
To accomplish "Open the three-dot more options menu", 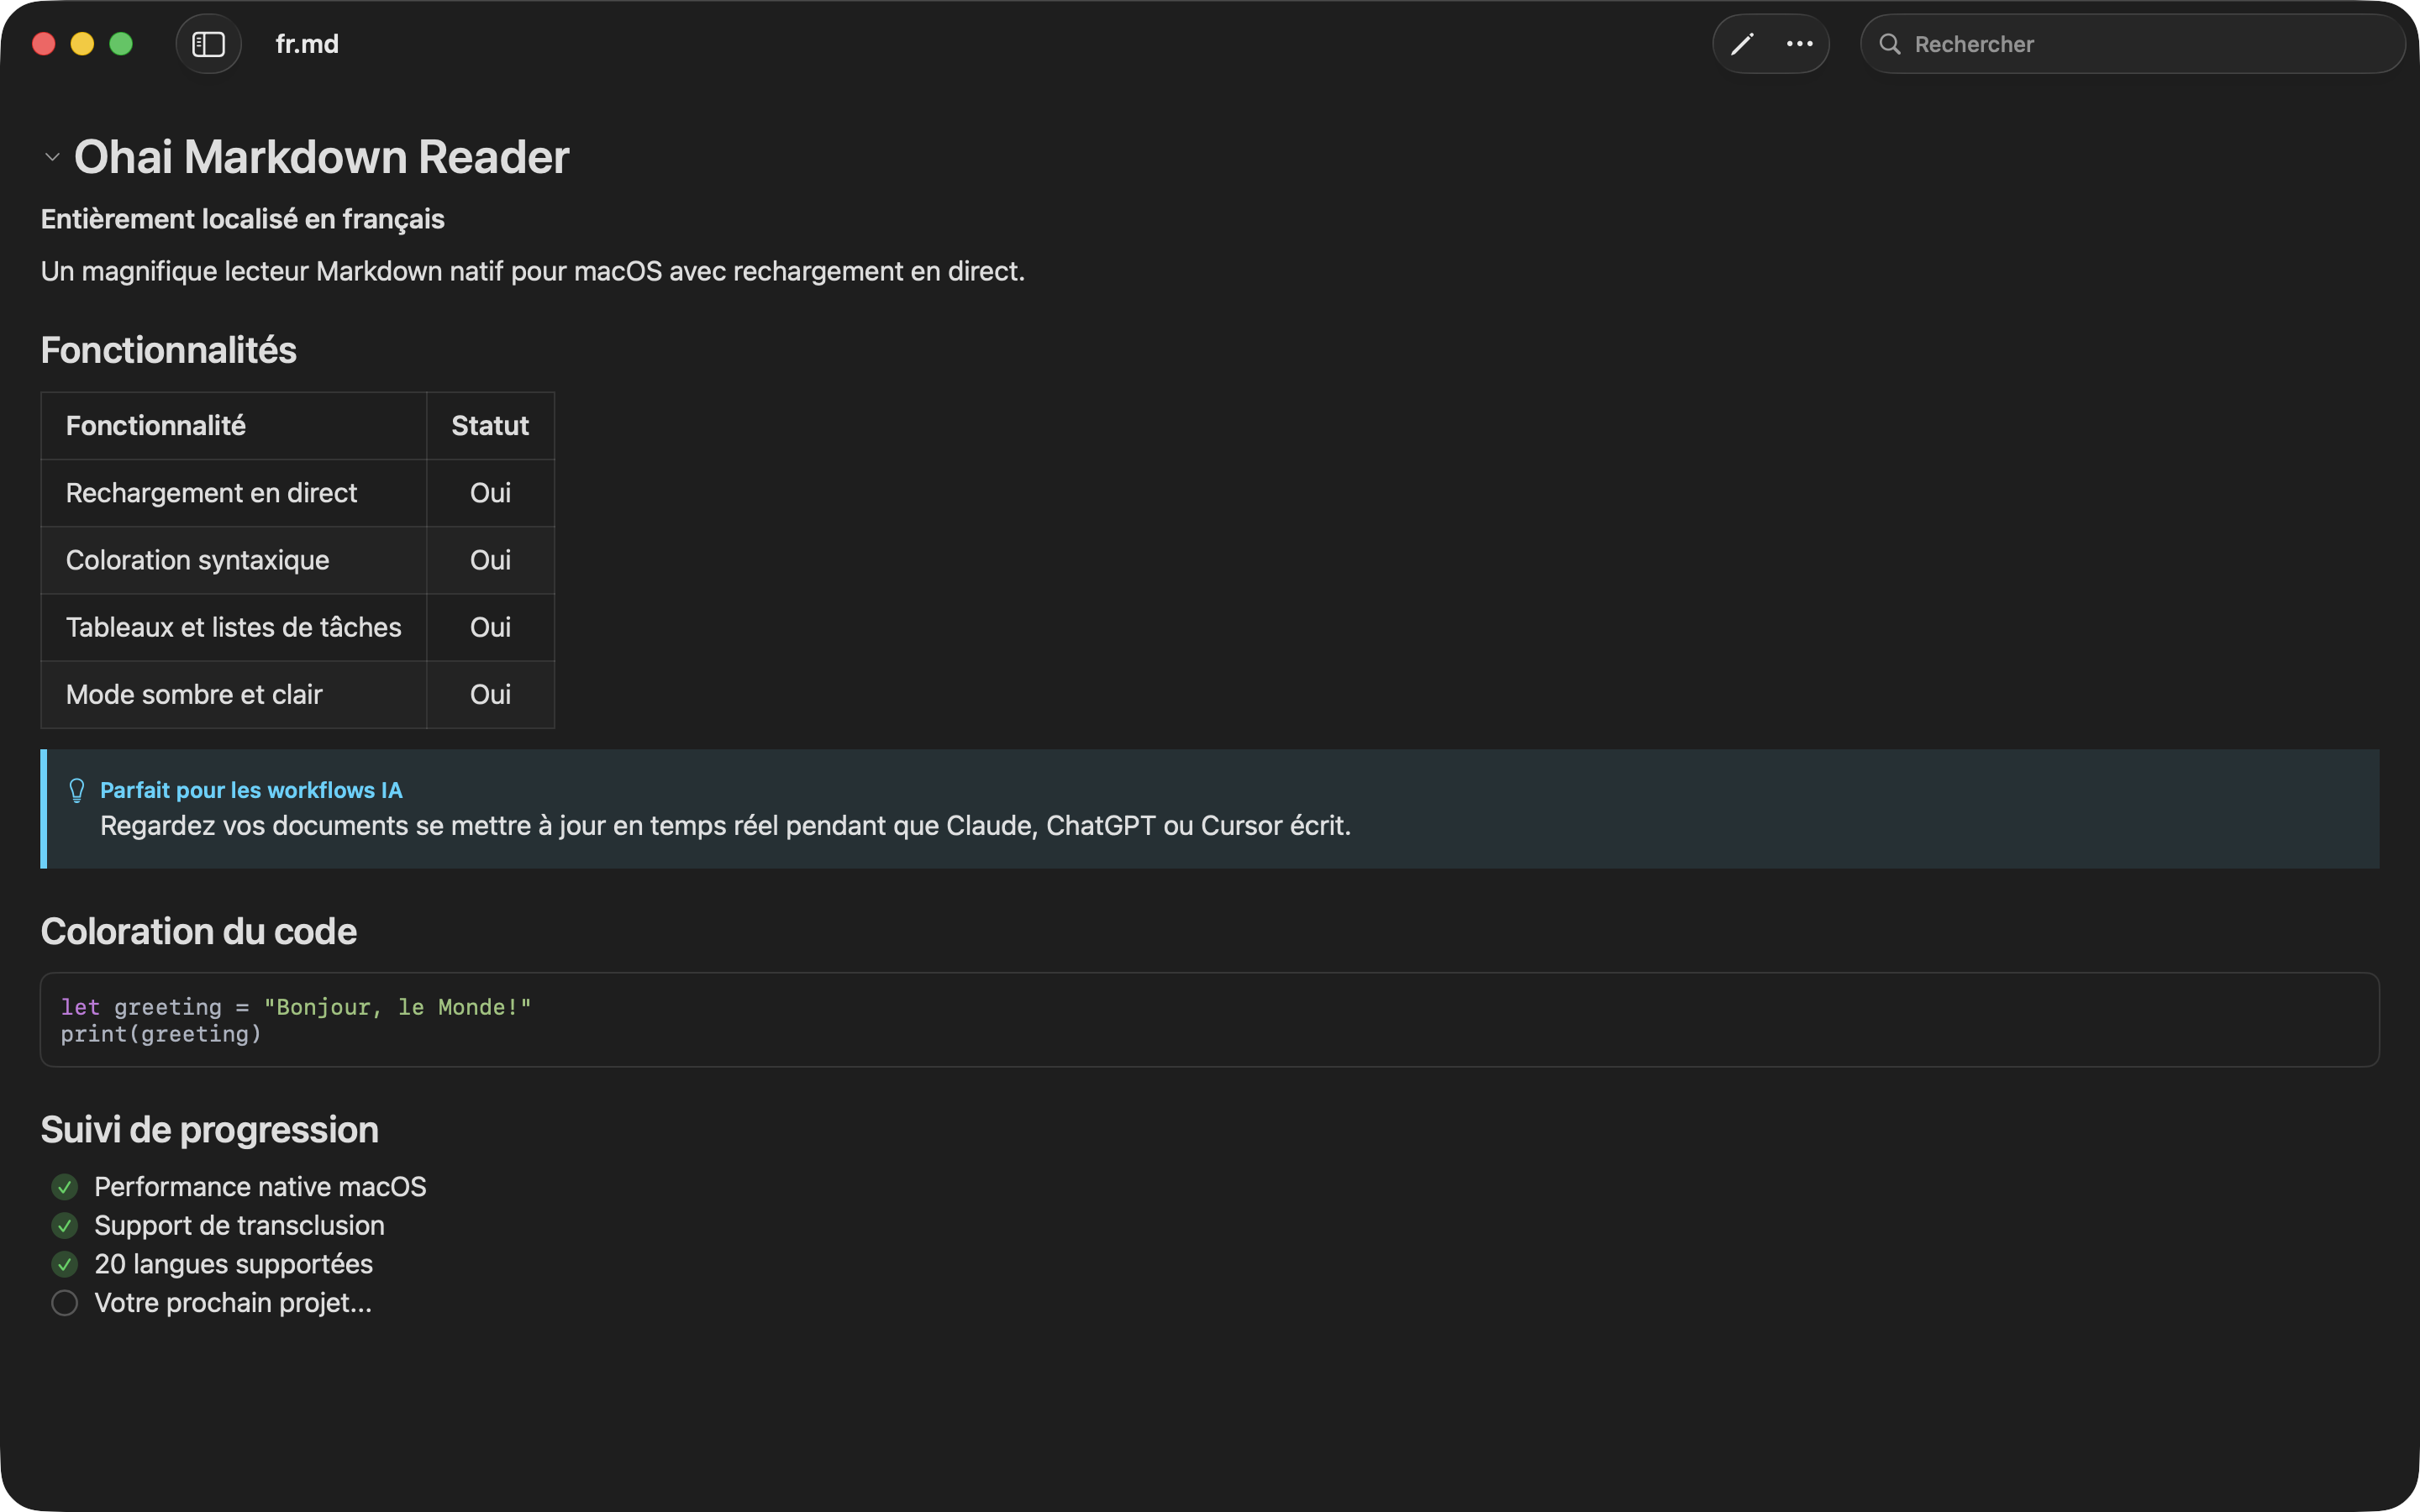I will (x=1799, y=44).
